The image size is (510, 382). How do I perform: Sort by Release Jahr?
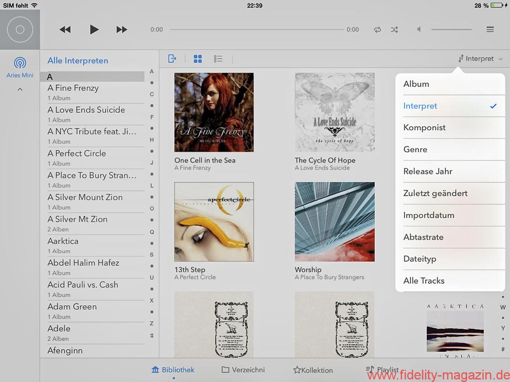pos(428,171)
